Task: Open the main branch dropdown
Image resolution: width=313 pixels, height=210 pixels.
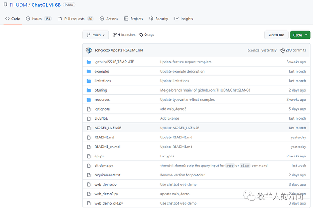Action: pos(96,35)
